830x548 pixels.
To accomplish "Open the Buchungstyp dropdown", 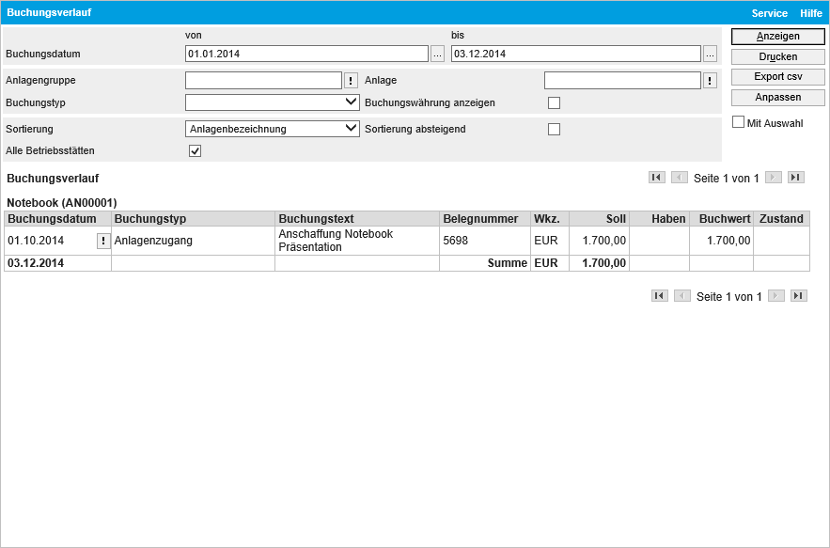I will (273, 102).
